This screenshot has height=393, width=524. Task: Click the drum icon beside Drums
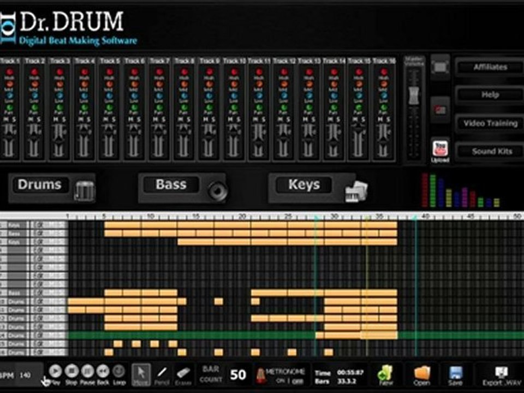[84, 190]
